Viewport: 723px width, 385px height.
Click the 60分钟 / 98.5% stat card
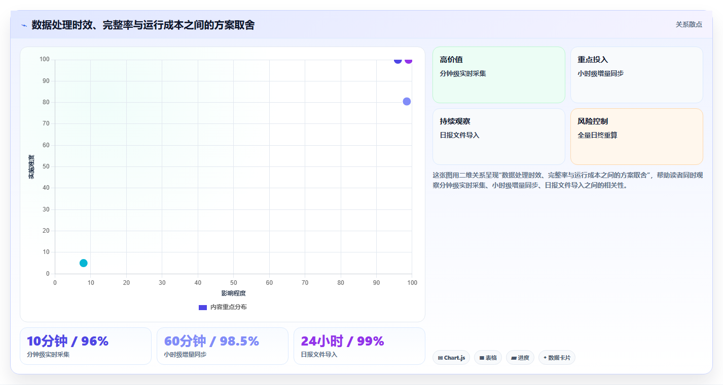coord(223,346)
